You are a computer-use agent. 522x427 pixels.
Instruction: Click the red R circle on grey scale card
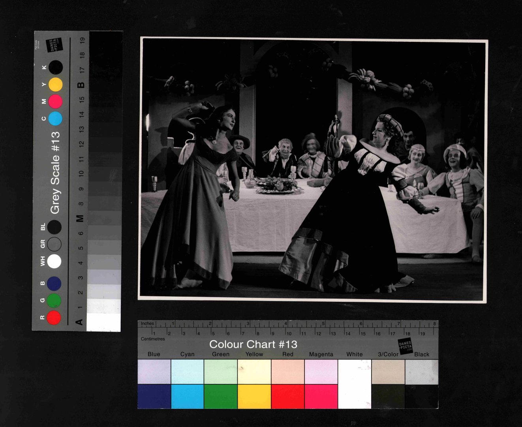54,318
